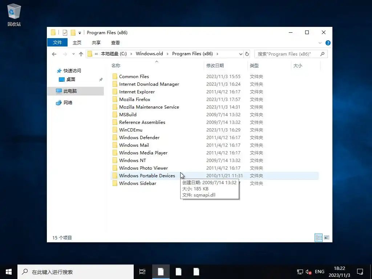Select the Windows Defender folder icon
Image resolution: width=372 pixels, height=279 pixels.
(x=115, y=137)
